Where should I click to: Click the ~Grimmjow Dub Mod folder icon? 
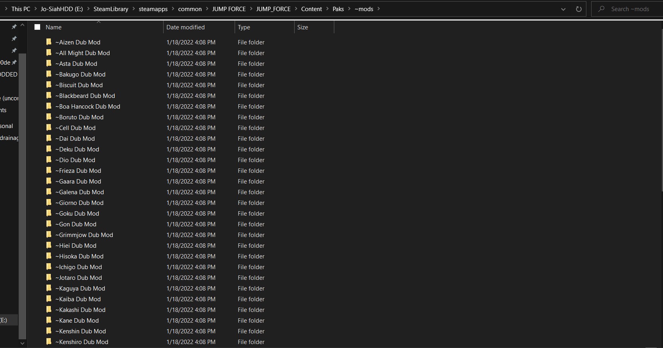tap(49, 235)
